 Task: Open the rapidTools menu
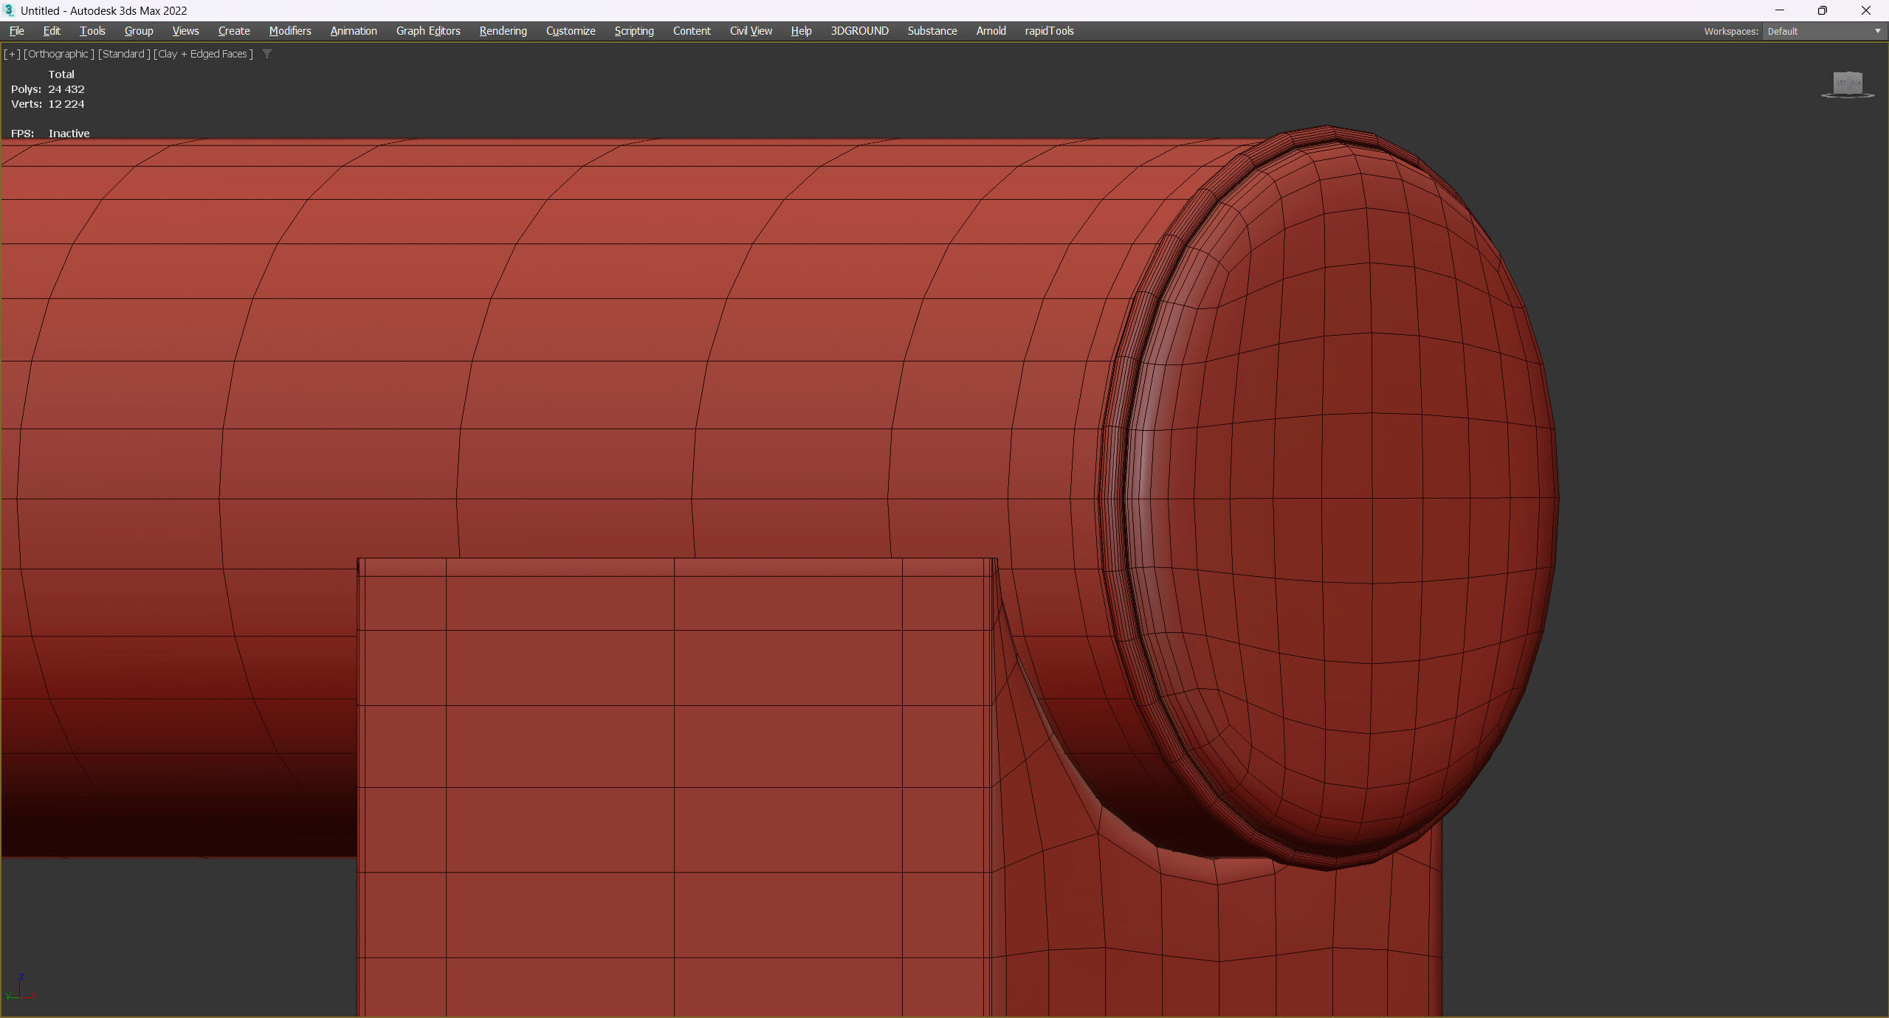pyautogui.click(x=1049, y=31)
